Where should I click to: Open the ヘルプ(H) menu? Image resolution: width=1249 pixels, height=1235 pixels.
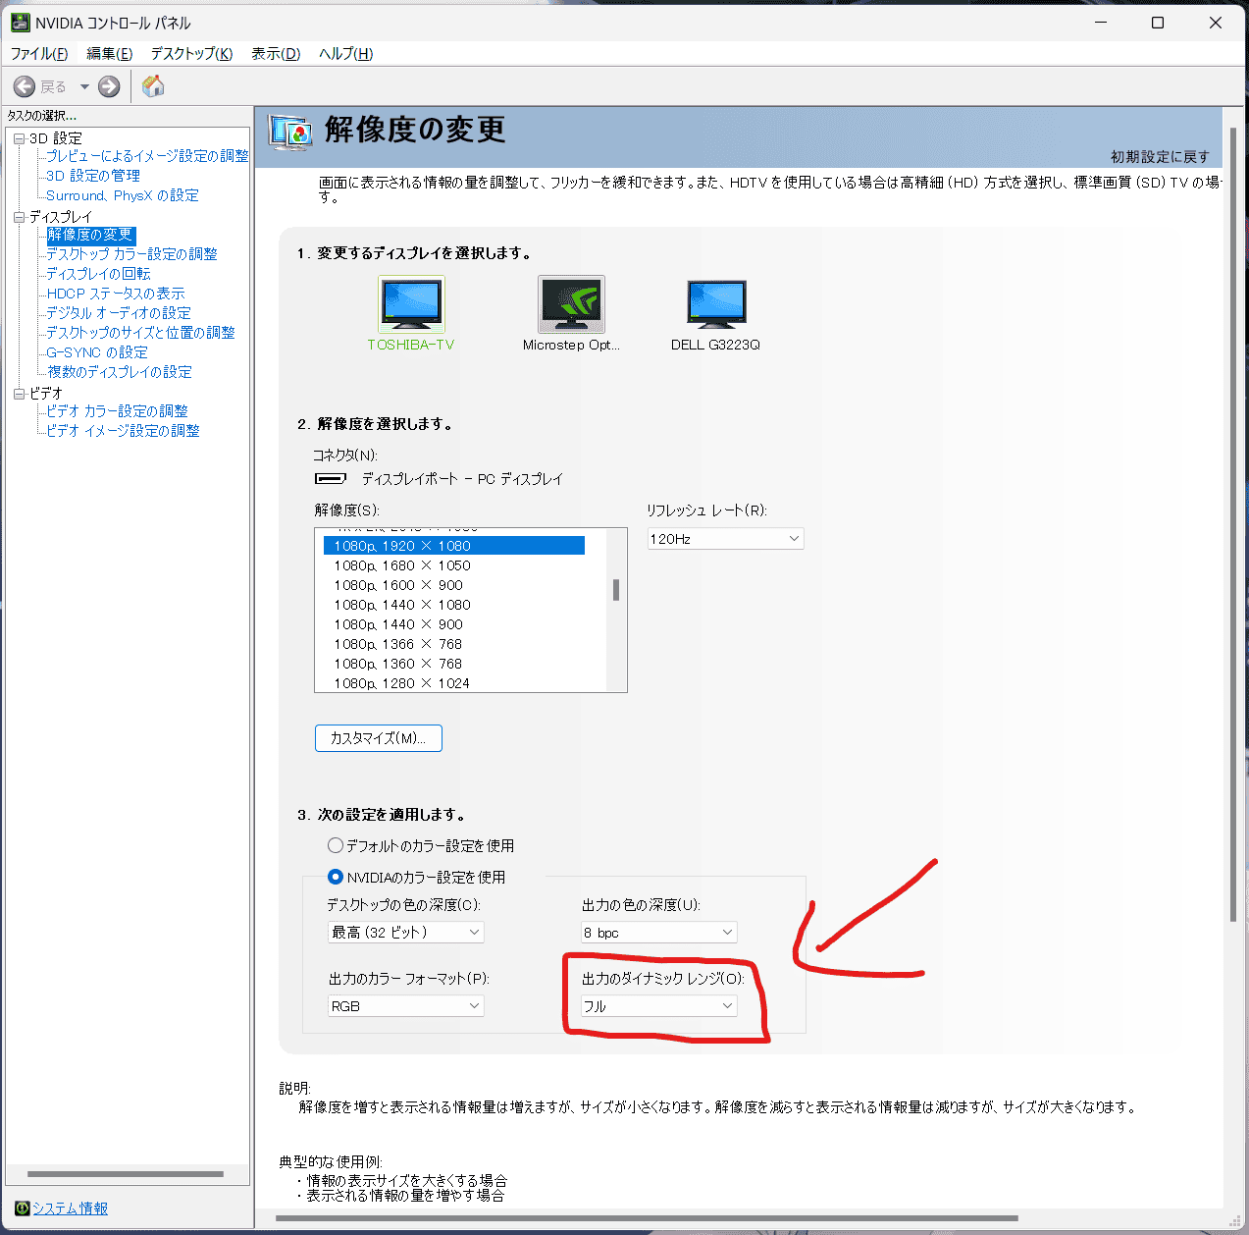[x=345, y=54]
